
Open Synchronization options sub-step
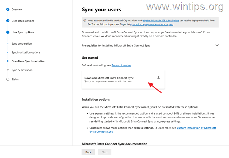click(26, 52)
